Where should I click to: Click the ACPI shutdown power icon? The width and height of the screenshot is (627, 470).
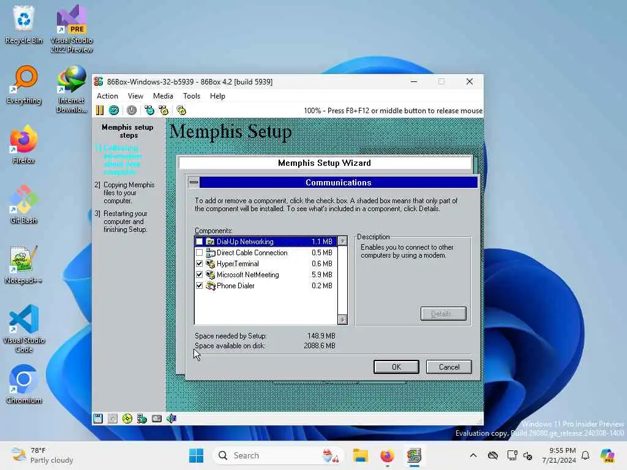pyautogui.click(x=132, y=110)
